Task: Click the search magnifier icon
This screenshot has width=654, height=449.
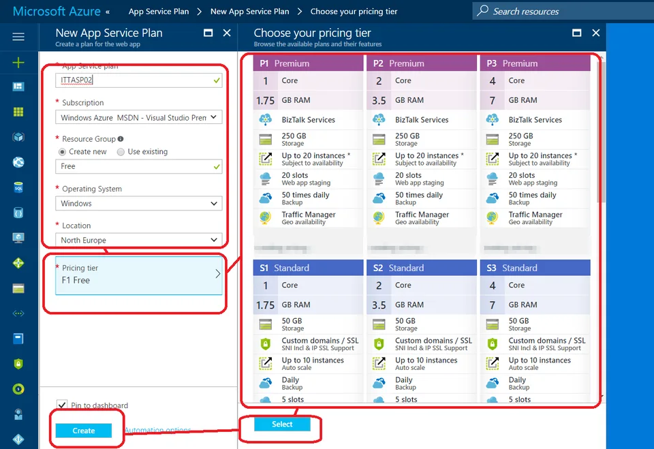Action: [482, 11]
